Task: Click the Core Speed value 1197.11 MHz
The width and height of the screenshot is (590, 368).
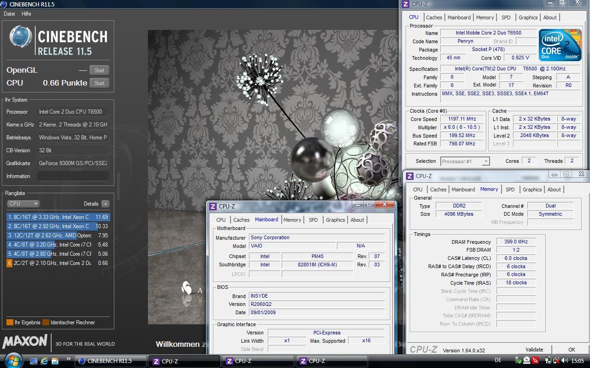Action: click(x=462, y=119)
